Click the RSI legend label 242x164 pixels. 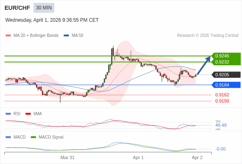click(x=17, y=114)
